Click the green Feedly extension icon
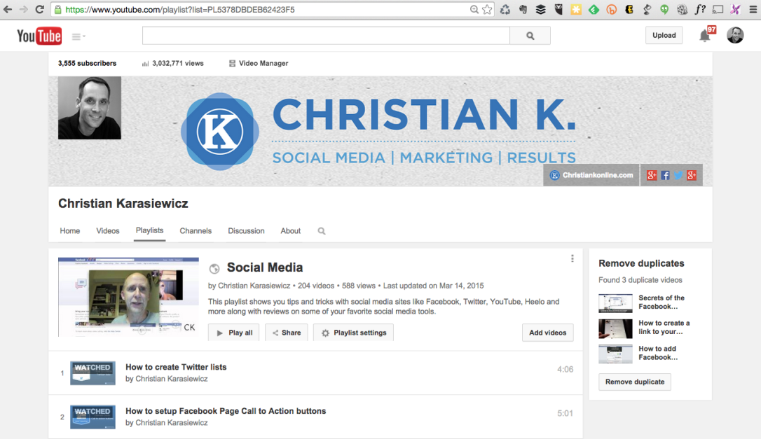This screenshot has height=439, width=761. tap(594, 9)
